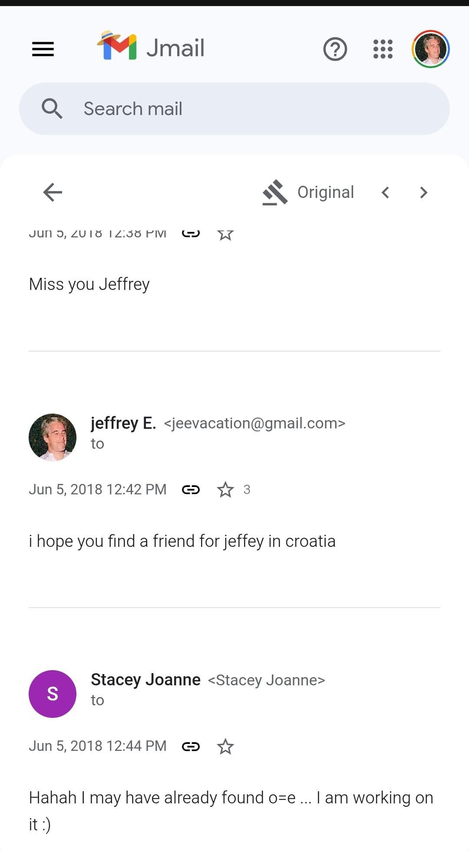The image size is (469, 852).
Task: Click jeffrey E. sender avatar photo
Action: (x=53, y=437)
